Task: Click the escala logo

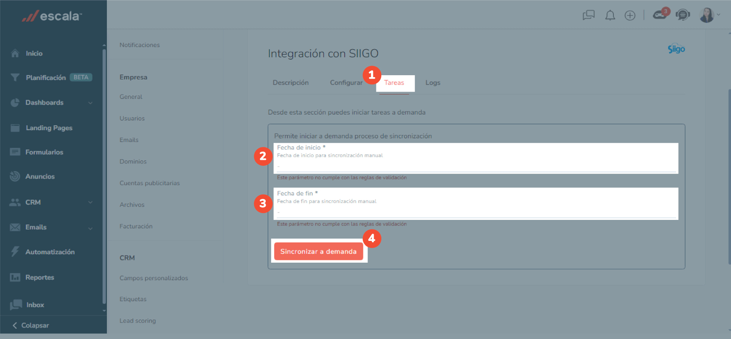Action: point(52,16)
